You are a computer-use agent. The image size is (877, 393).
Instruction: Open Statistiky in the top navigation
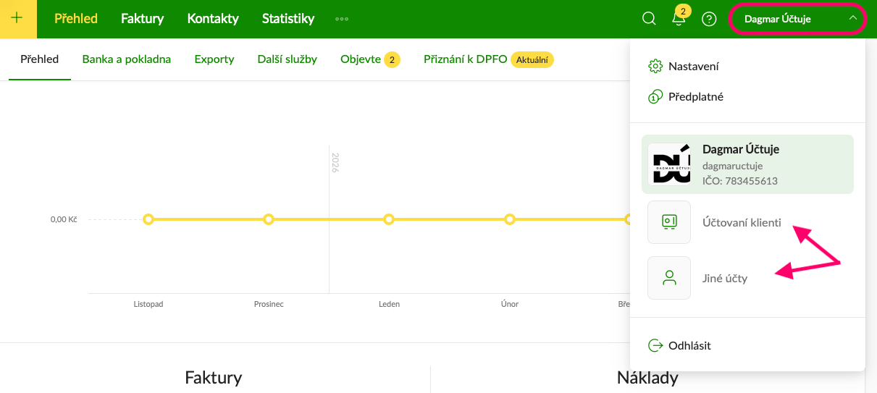(x=288, y=19)
